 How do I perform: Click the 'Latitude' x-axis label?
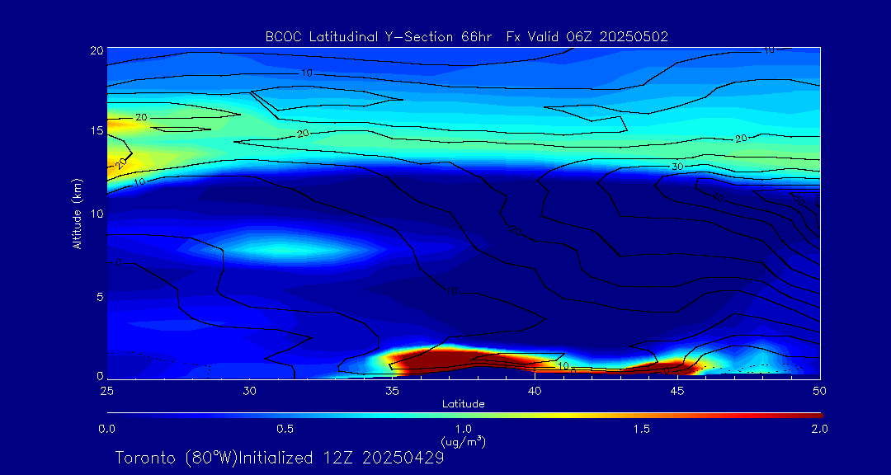tap(464, 404)
